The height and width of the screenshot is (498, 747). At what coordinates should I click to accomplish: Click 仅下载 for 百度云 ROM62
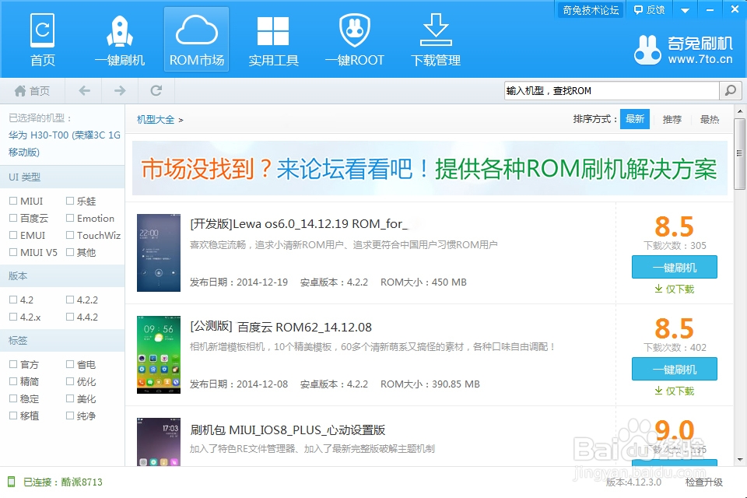(675, 391)
